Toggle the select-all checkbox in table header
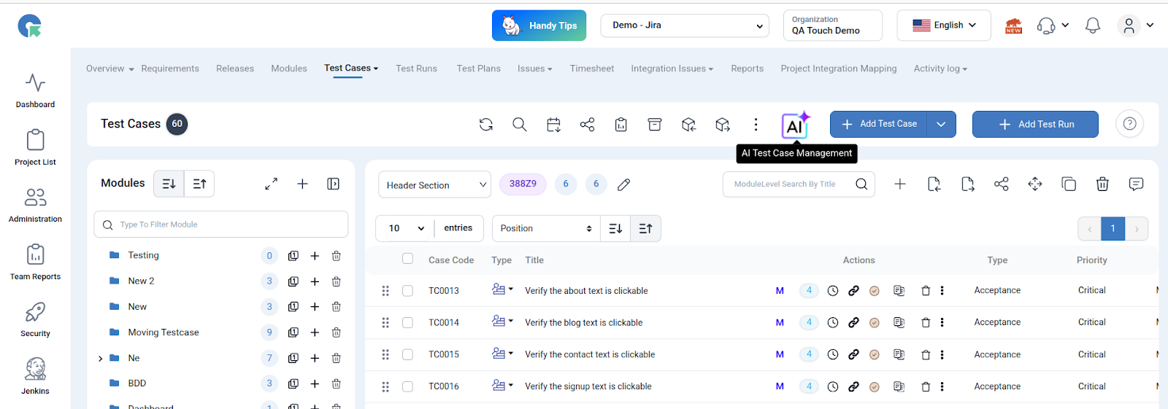 pos(407,259)
